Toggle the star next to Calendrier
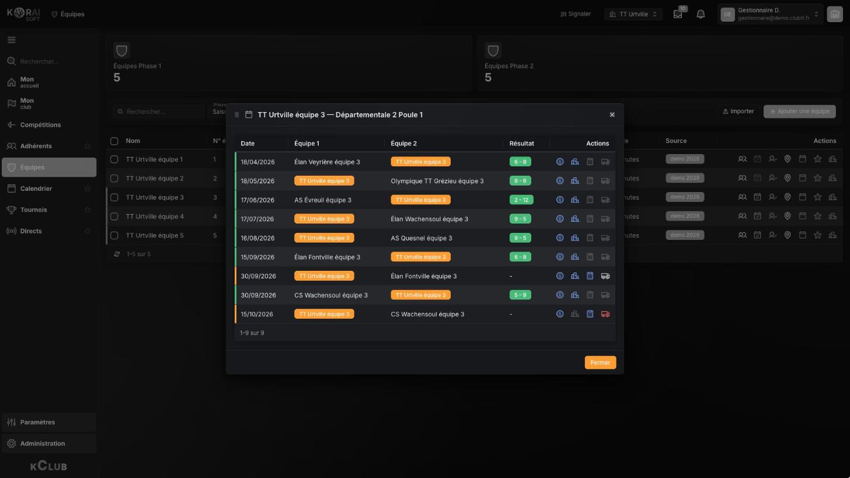This screenshot has width=850, height=478. [x=88, y=189]
